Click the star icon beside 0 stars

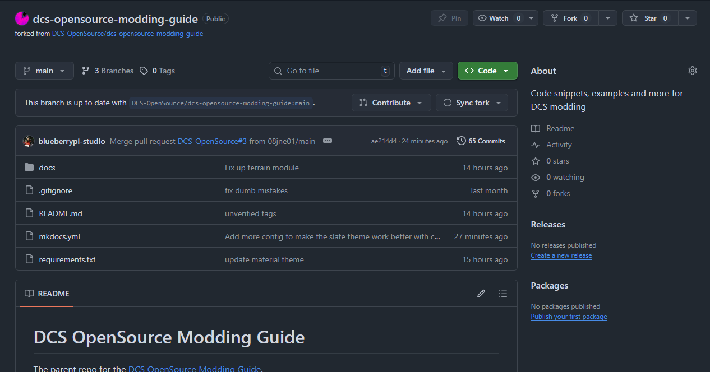pyautogui.click(x=536, y=161)
